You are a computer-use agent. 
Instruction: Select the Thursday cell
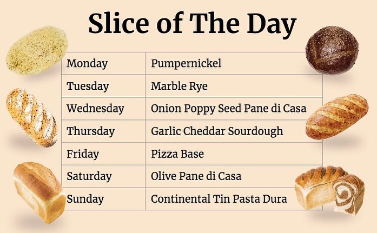coord(90,131)
